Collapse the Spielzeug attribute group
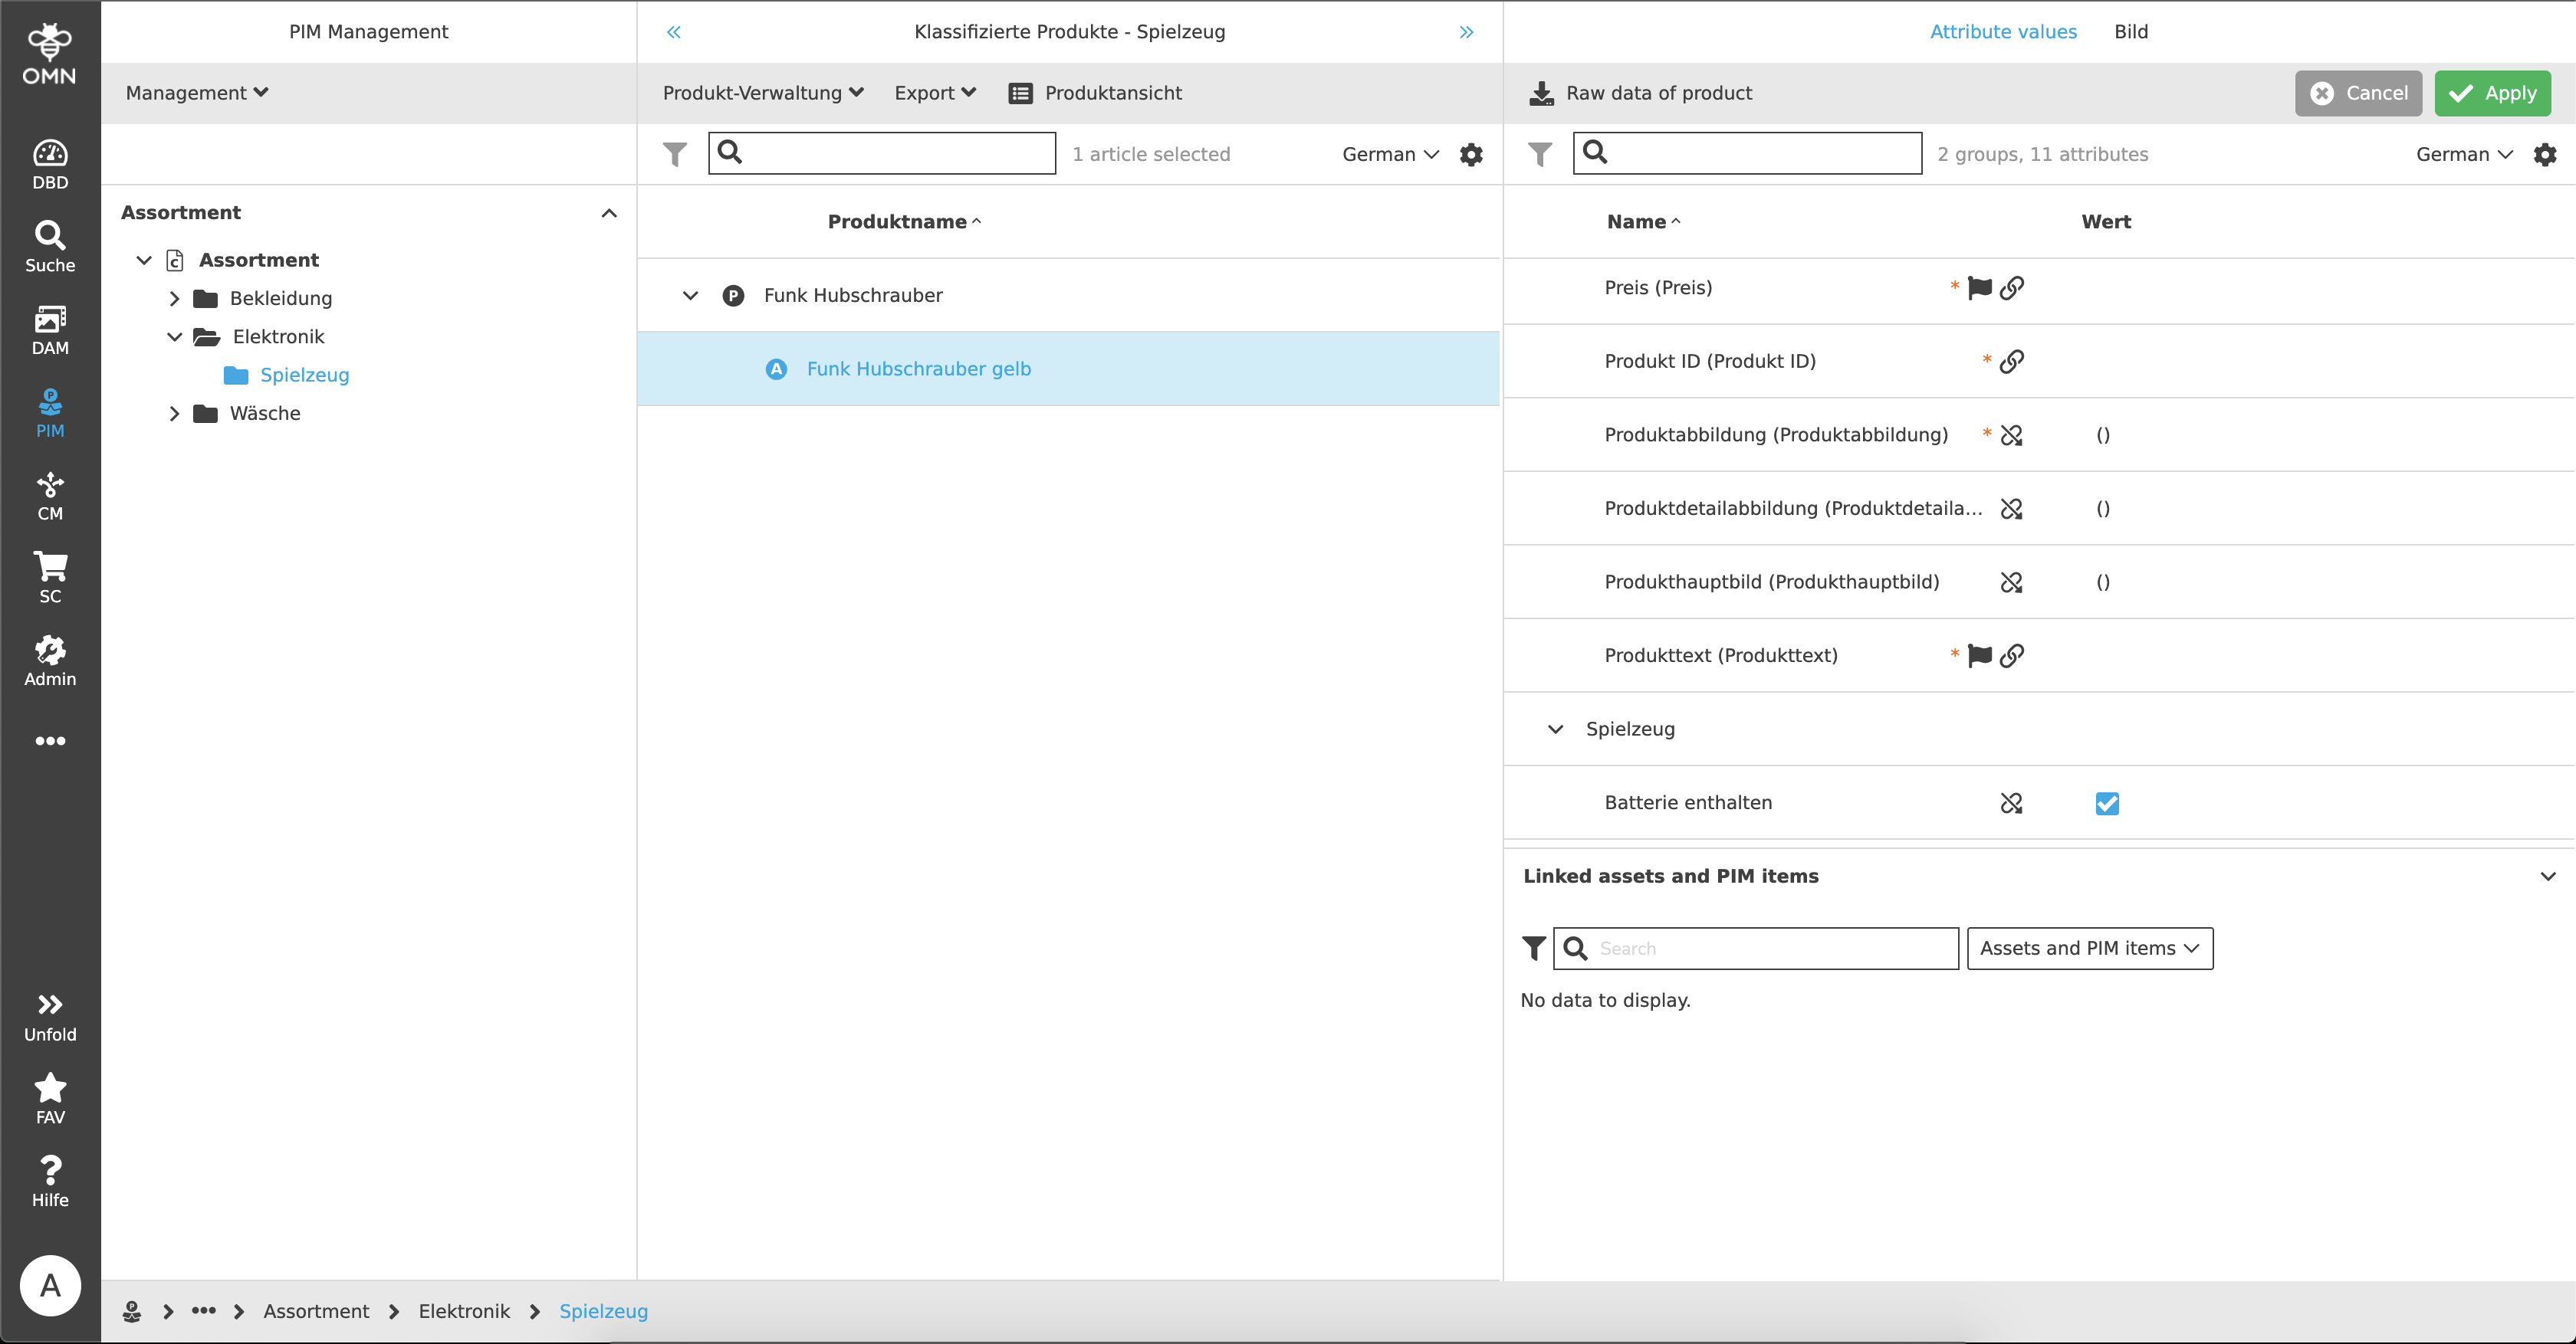 point(1555,729)
